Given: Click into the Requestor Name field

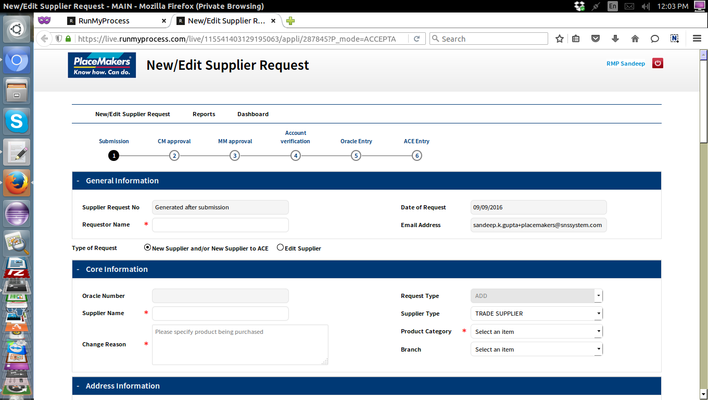Looking at the screenshot, I should (x=220, y=225).
